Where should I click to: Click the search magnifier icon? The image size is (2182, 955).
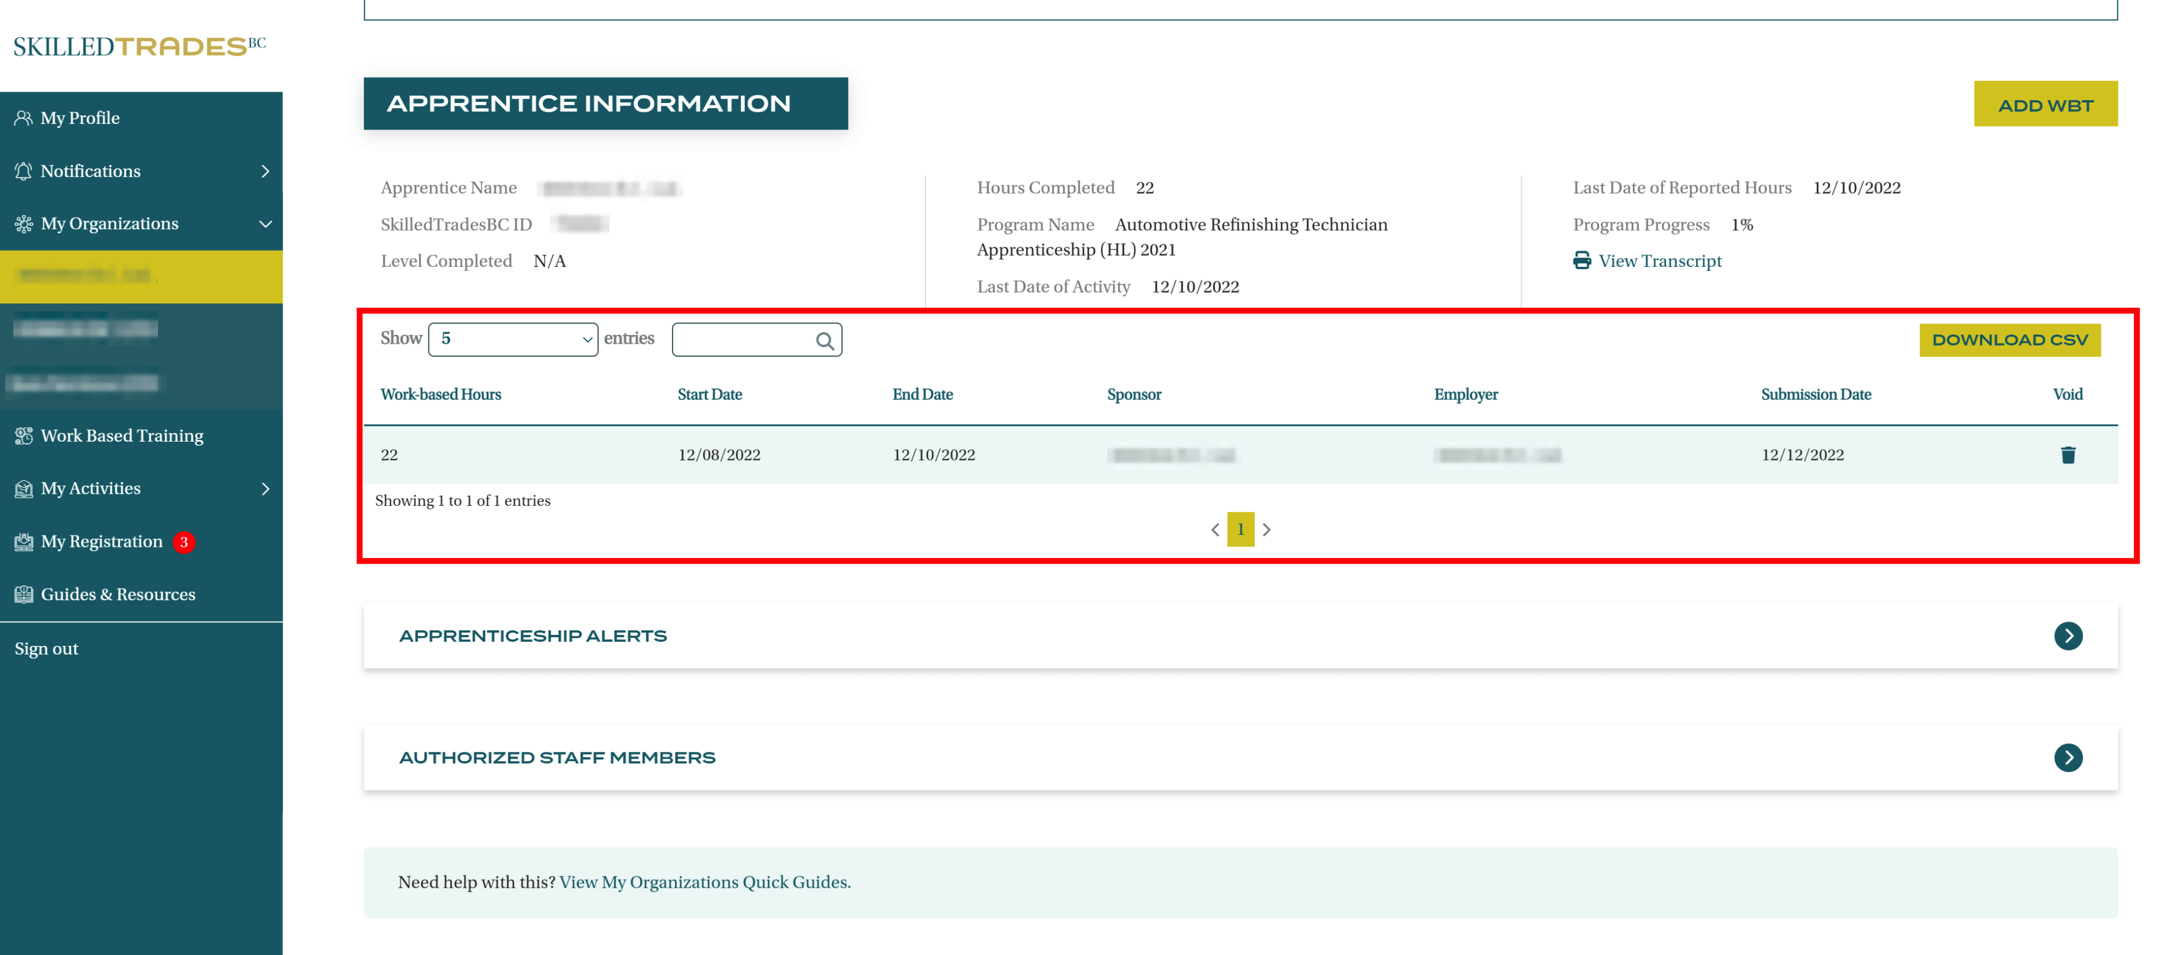pyautogui.click(x=824, y=341)
